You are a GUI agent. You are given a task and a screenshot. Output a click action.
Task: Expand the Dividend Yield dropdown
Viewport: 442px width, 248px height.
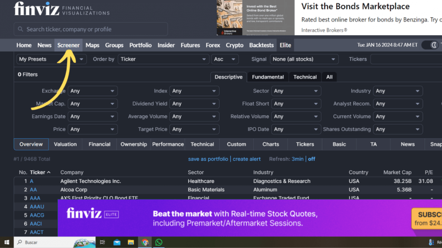pos(194,104)
